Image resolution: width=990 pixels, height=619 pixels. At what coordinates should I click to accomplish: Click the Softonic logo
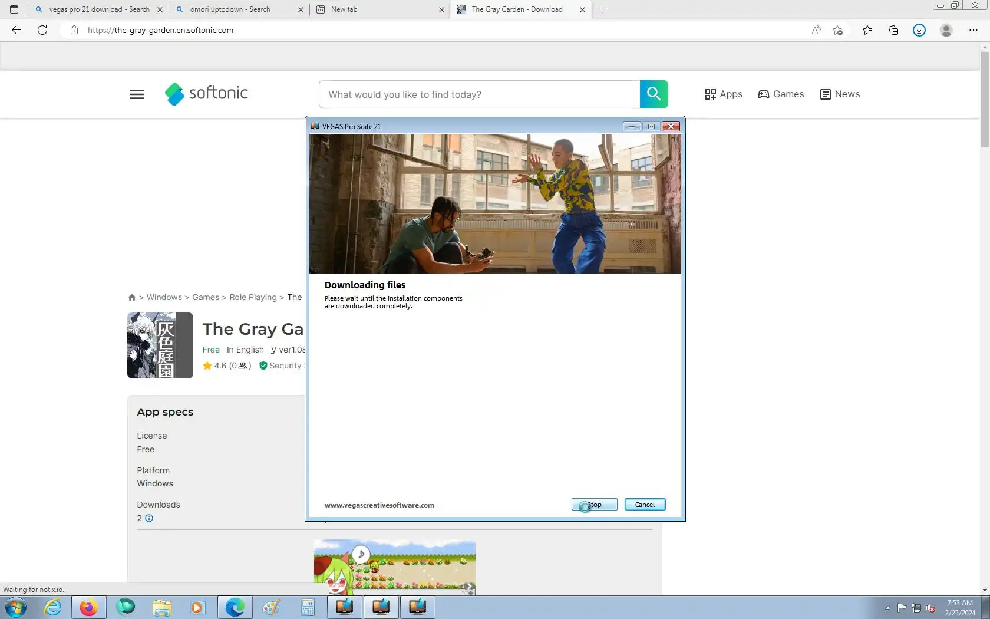click(206, 94)
